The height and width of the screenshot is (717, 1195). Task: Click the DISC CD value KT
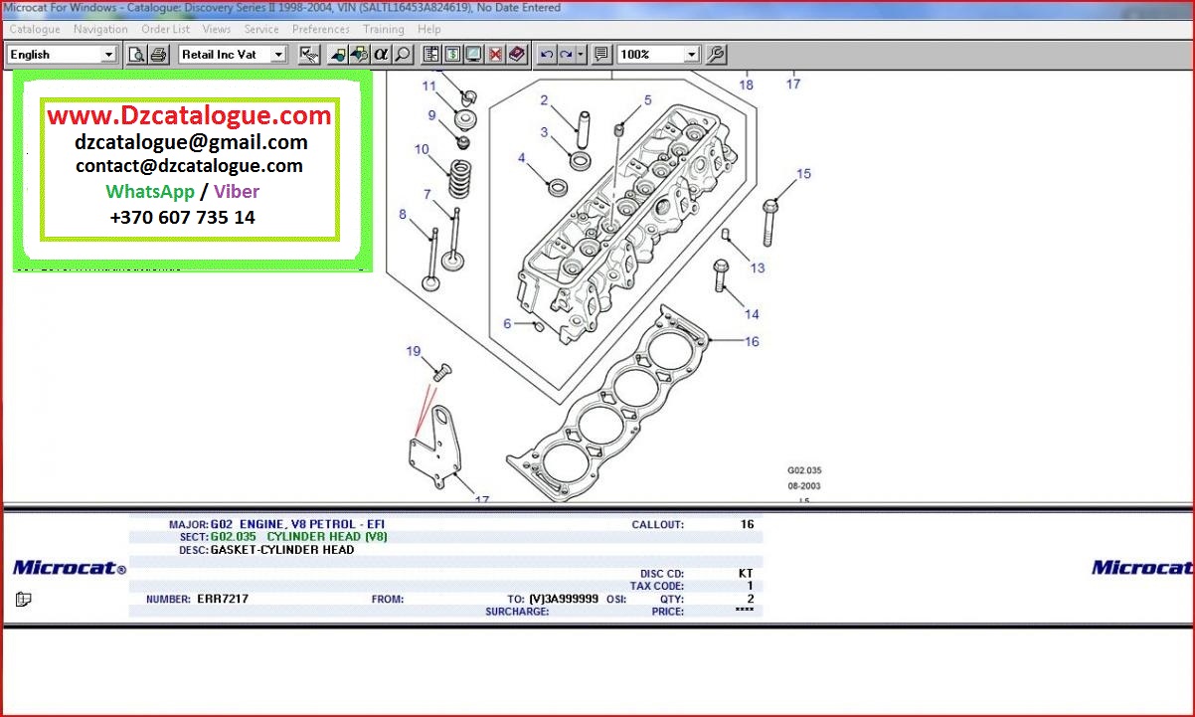pyautogui.click(x=746, y=573)
